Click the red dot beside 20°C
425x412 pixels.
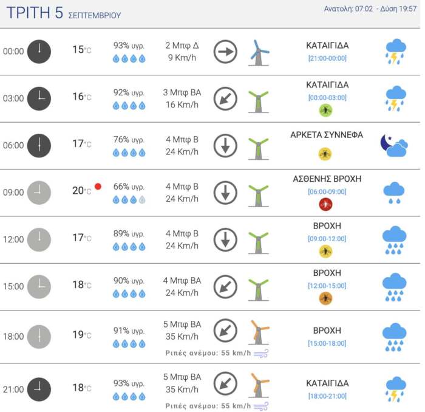[x=98, y=186]
